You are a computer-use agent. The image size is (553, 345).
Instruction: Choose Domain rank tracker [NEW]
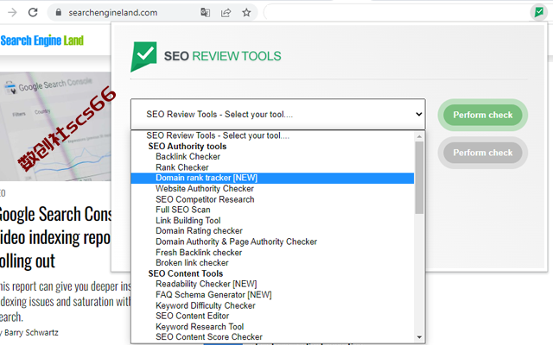[x=272, y=178]
